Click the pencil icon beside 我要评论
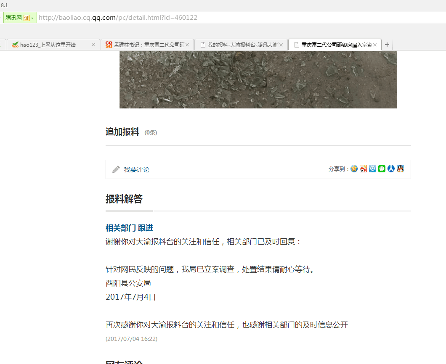 [116, 169]
